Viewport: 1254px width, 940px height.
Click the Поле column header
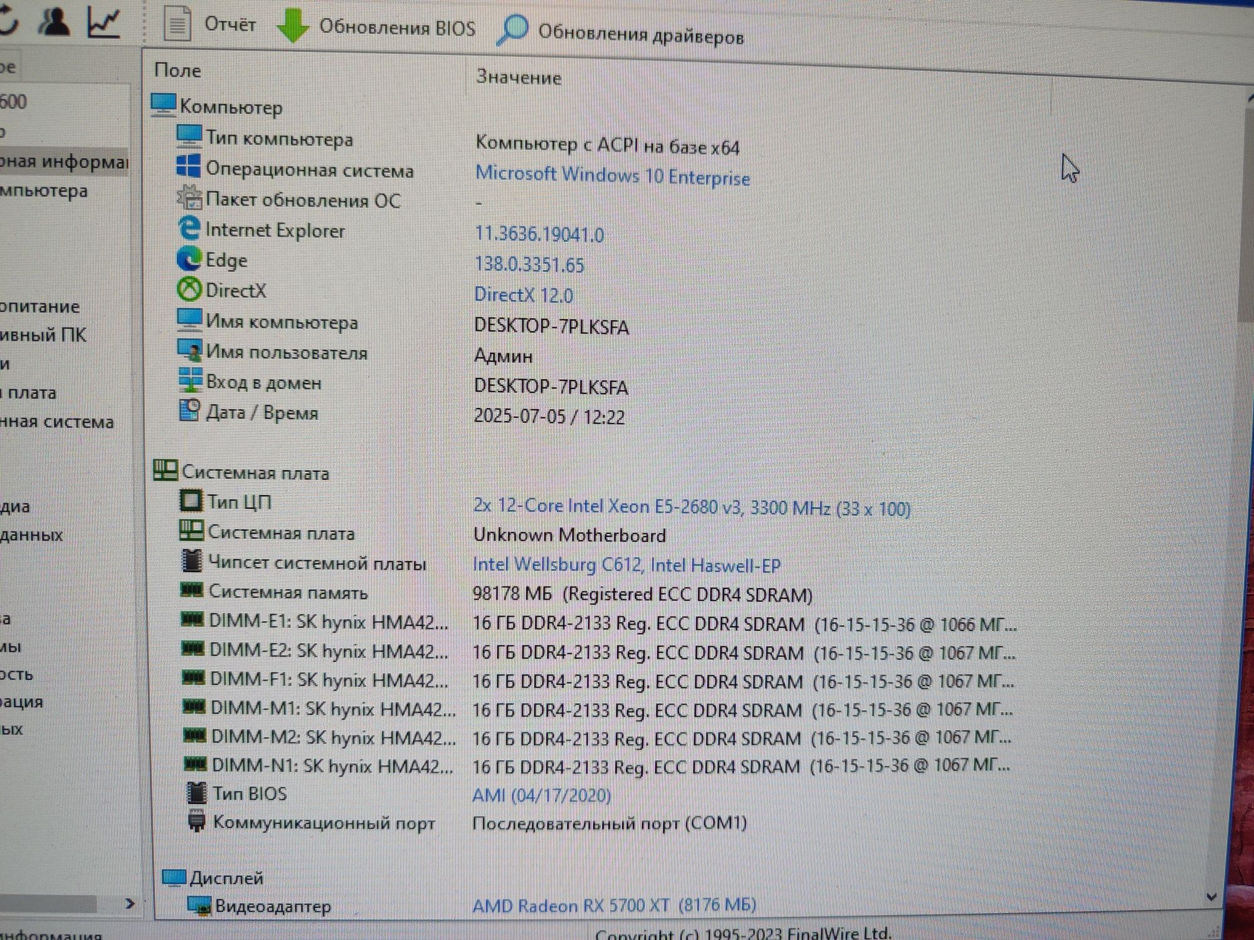point(178,70)
